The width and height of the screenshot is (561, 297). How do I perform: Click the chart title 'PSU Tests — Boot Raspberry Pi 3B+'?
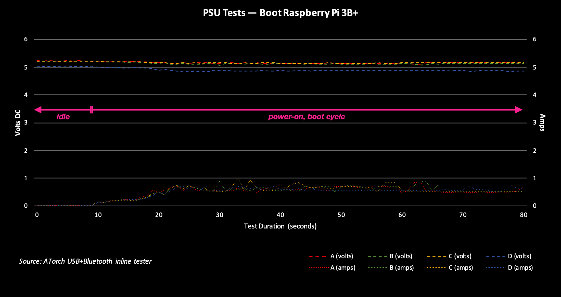pyautogui.click(x=280, y=13)
